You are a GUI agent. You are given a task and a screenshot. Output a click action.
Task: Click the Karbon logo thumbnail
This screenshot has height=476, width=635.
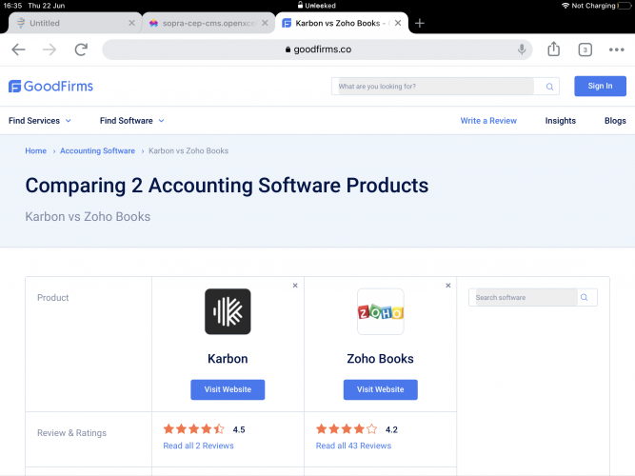[228, 311]
